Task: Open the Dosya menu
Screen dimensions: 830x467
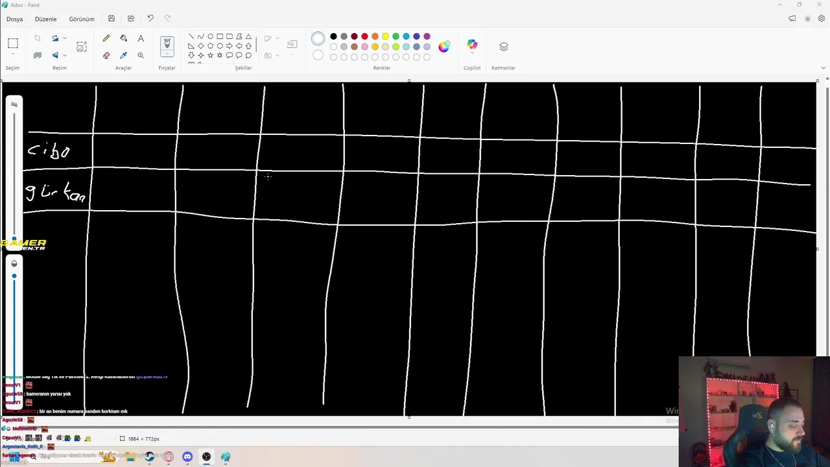Action: click(x=14, y=19)
